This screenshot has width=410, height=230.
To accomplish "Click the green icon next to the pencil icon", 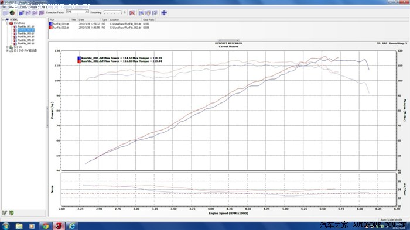I will (x=11, y=213).
